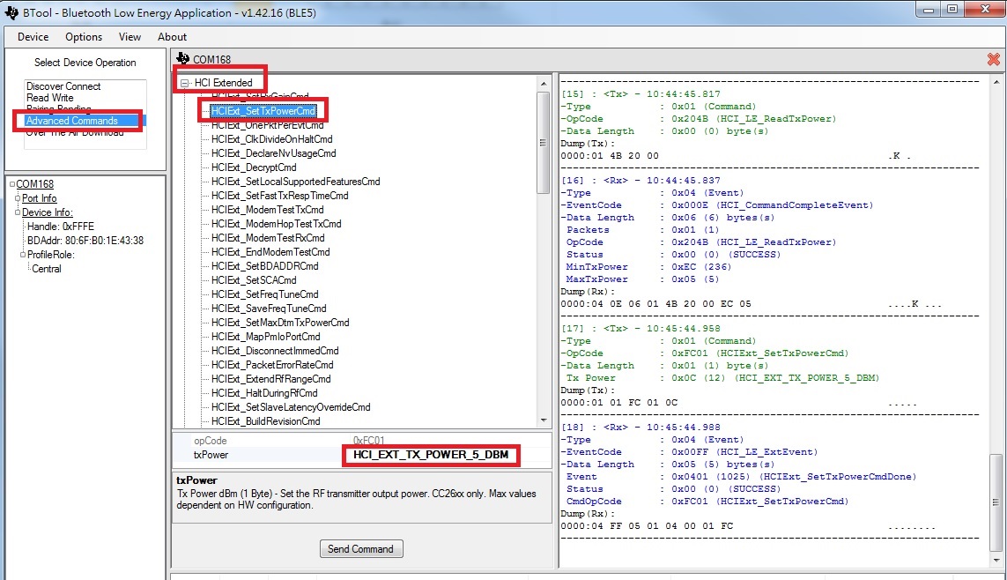Select HCIExt_SaveFreqTuneCmd command

point(269,309)
